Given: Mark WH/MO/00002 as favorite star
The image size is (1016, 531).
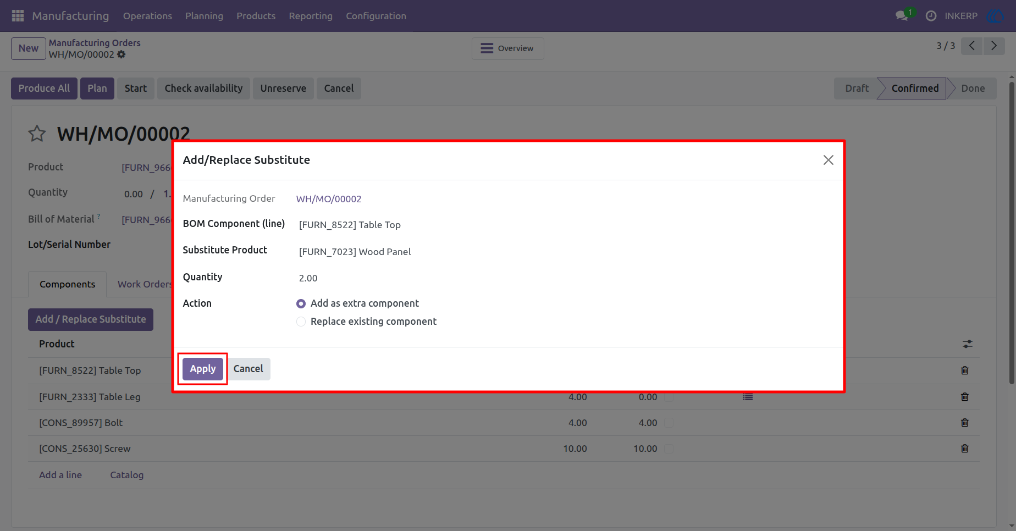Looking at the screenshot, I should (37, 134).
